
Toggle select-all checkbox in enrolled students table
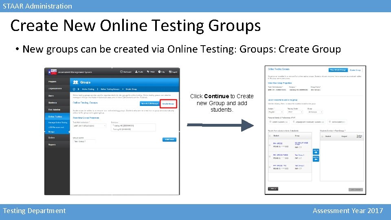(322, 136)
